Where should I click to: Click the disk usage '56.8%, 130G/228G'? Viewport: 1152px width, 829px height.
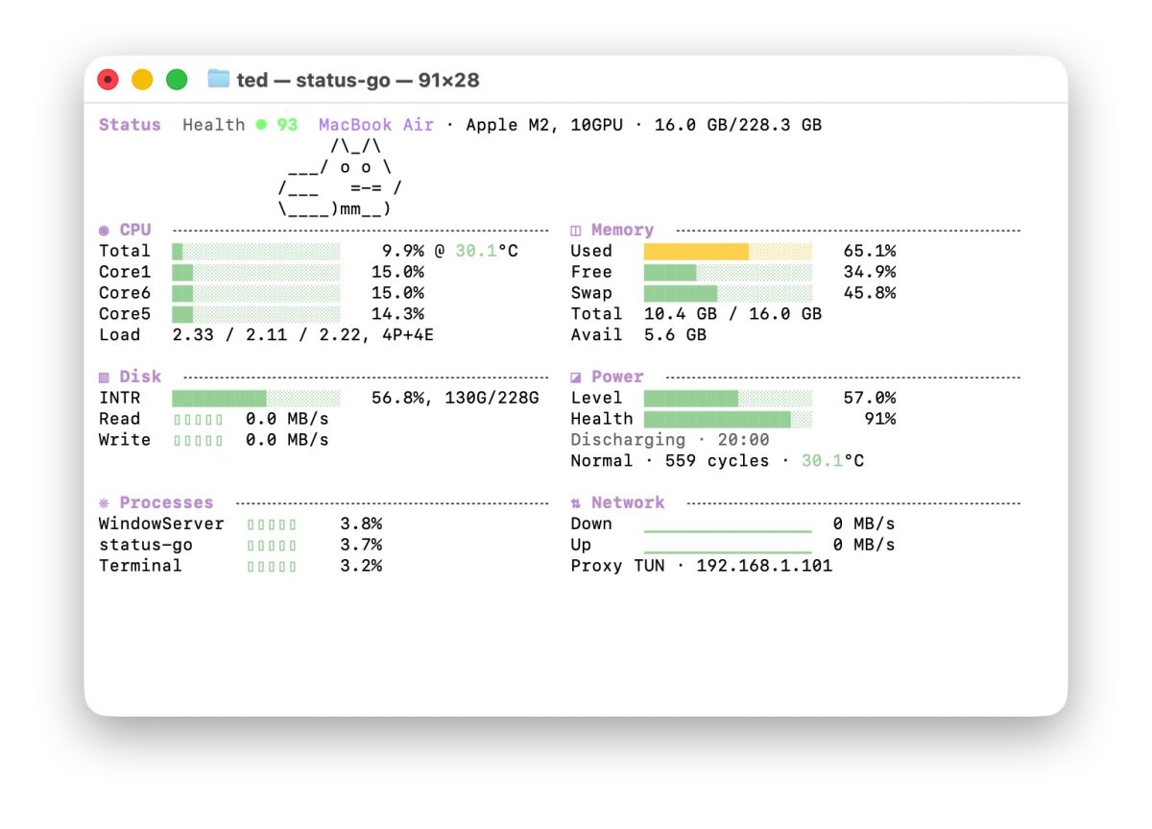[455, 398]
